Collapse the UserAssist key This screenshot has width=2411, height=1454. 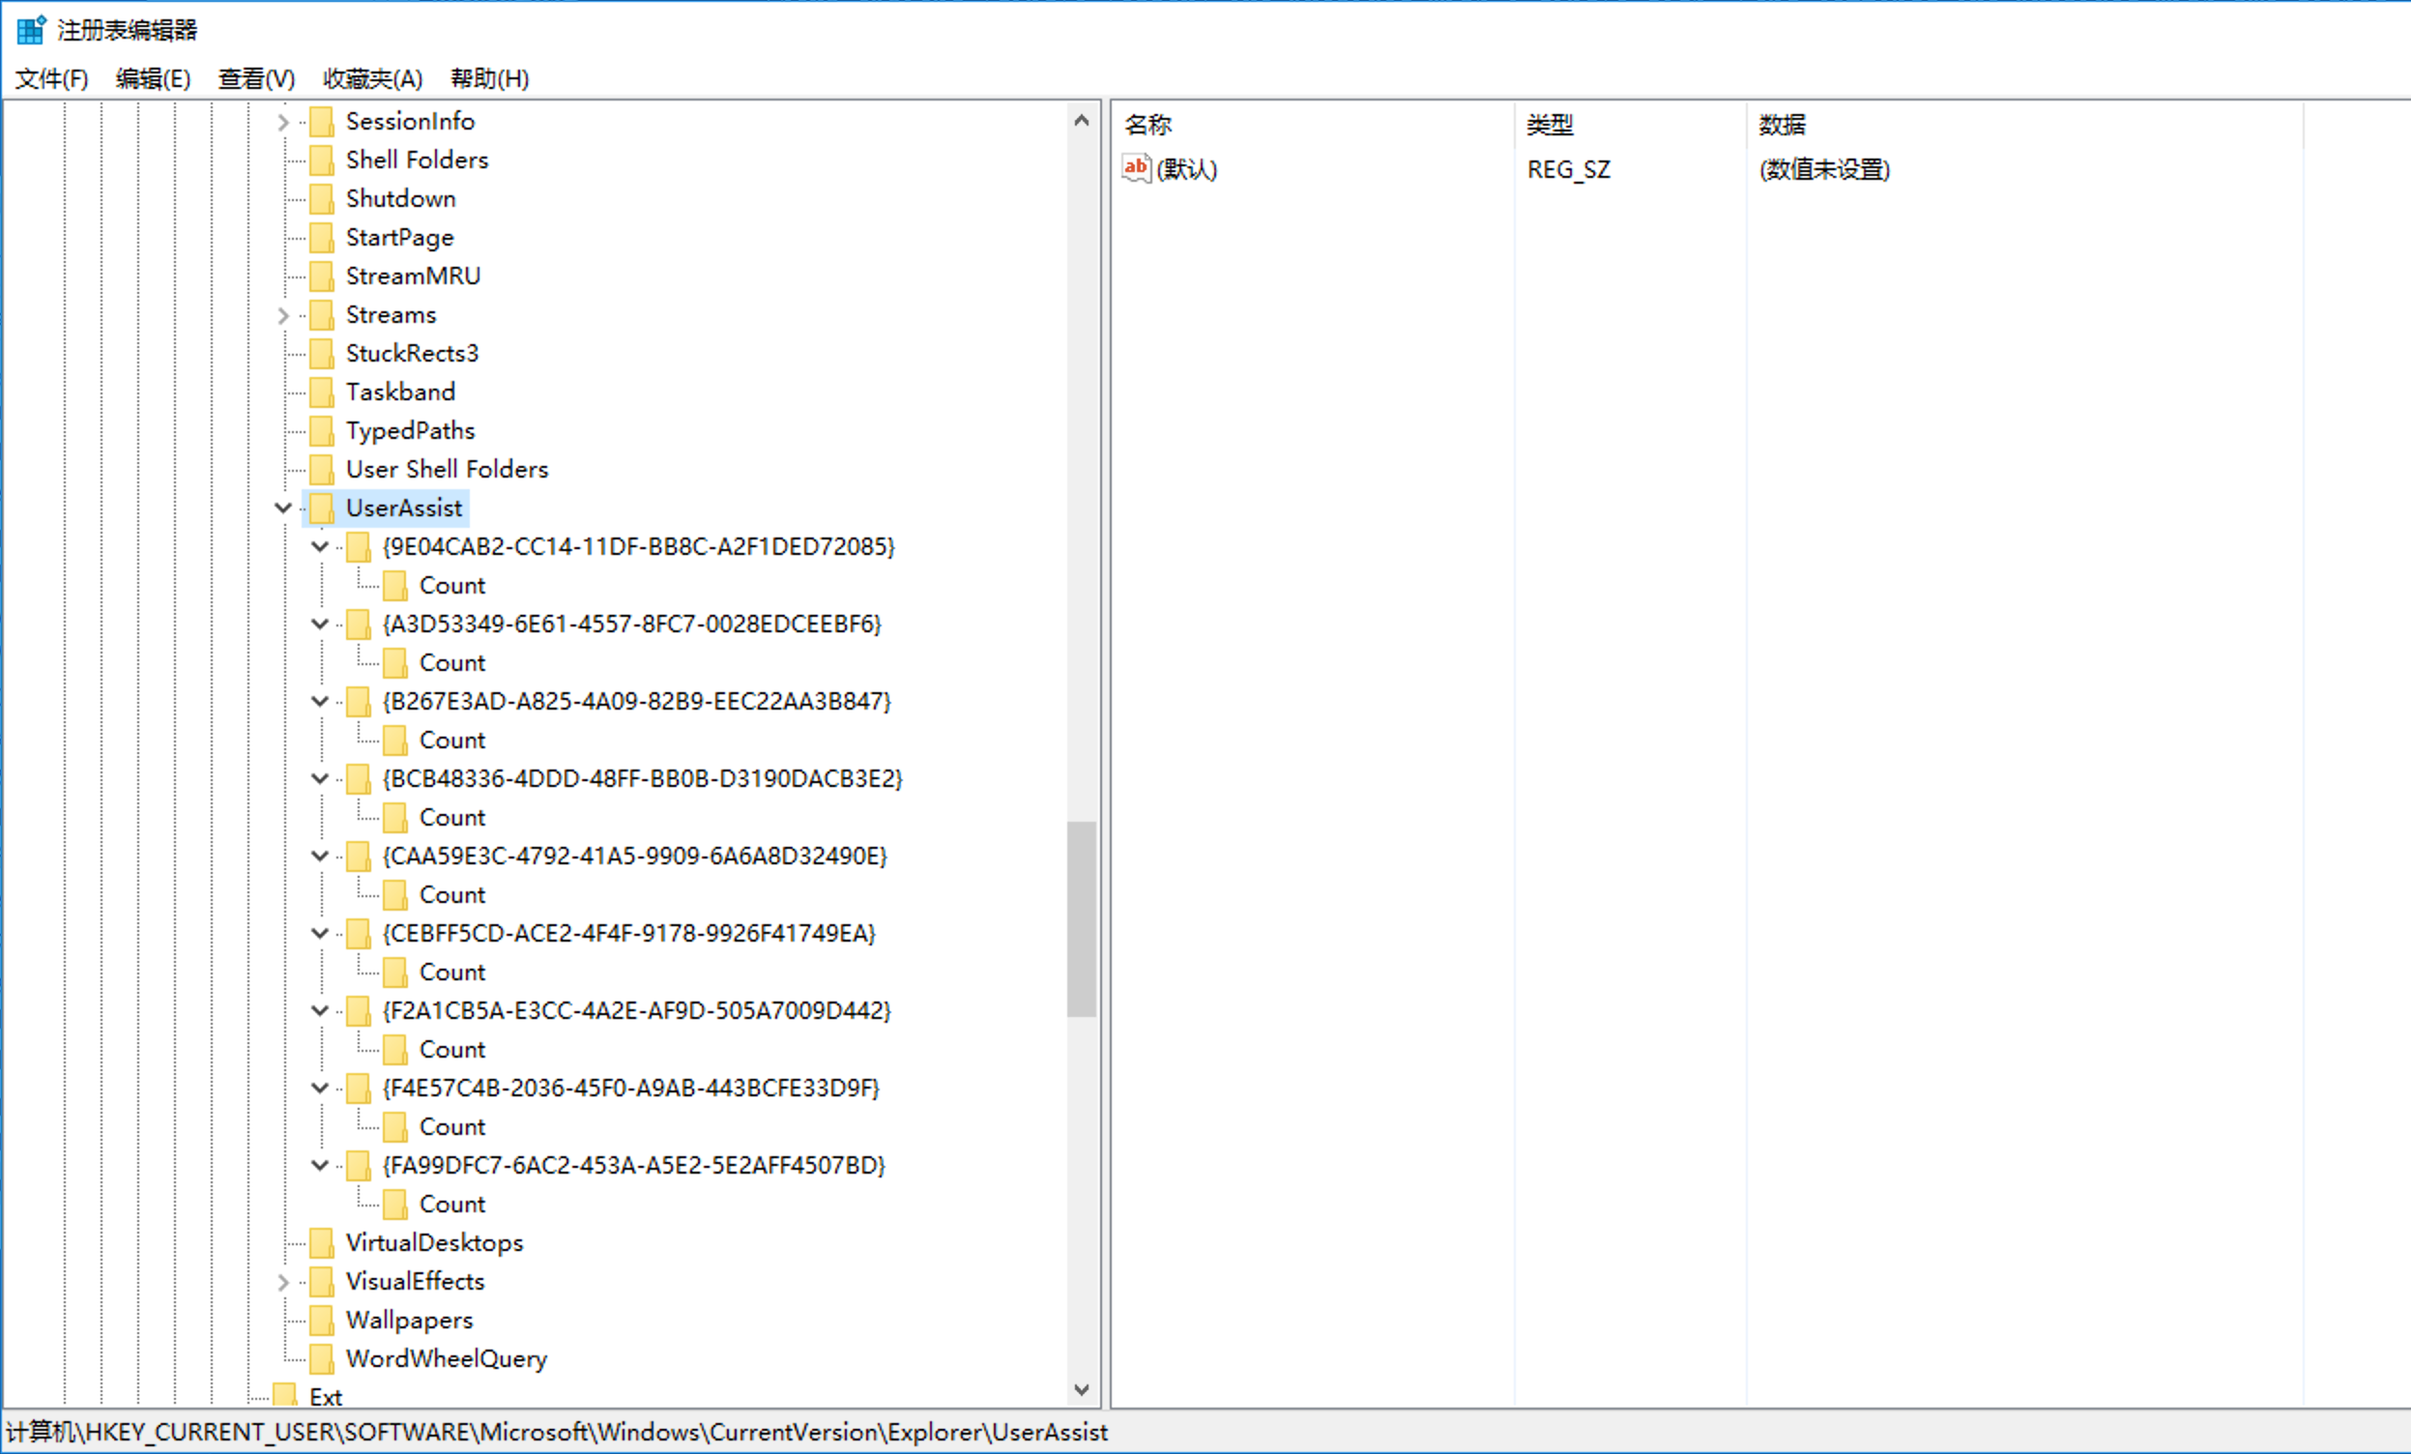[284, 508]
